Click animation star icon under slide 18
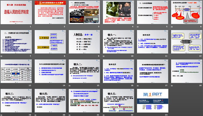 (x=172, y=86)
